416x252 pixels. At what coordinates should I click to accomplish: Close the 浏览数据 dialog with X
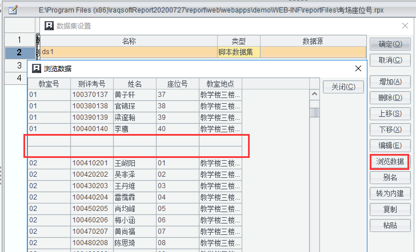[x=358, y=68]
